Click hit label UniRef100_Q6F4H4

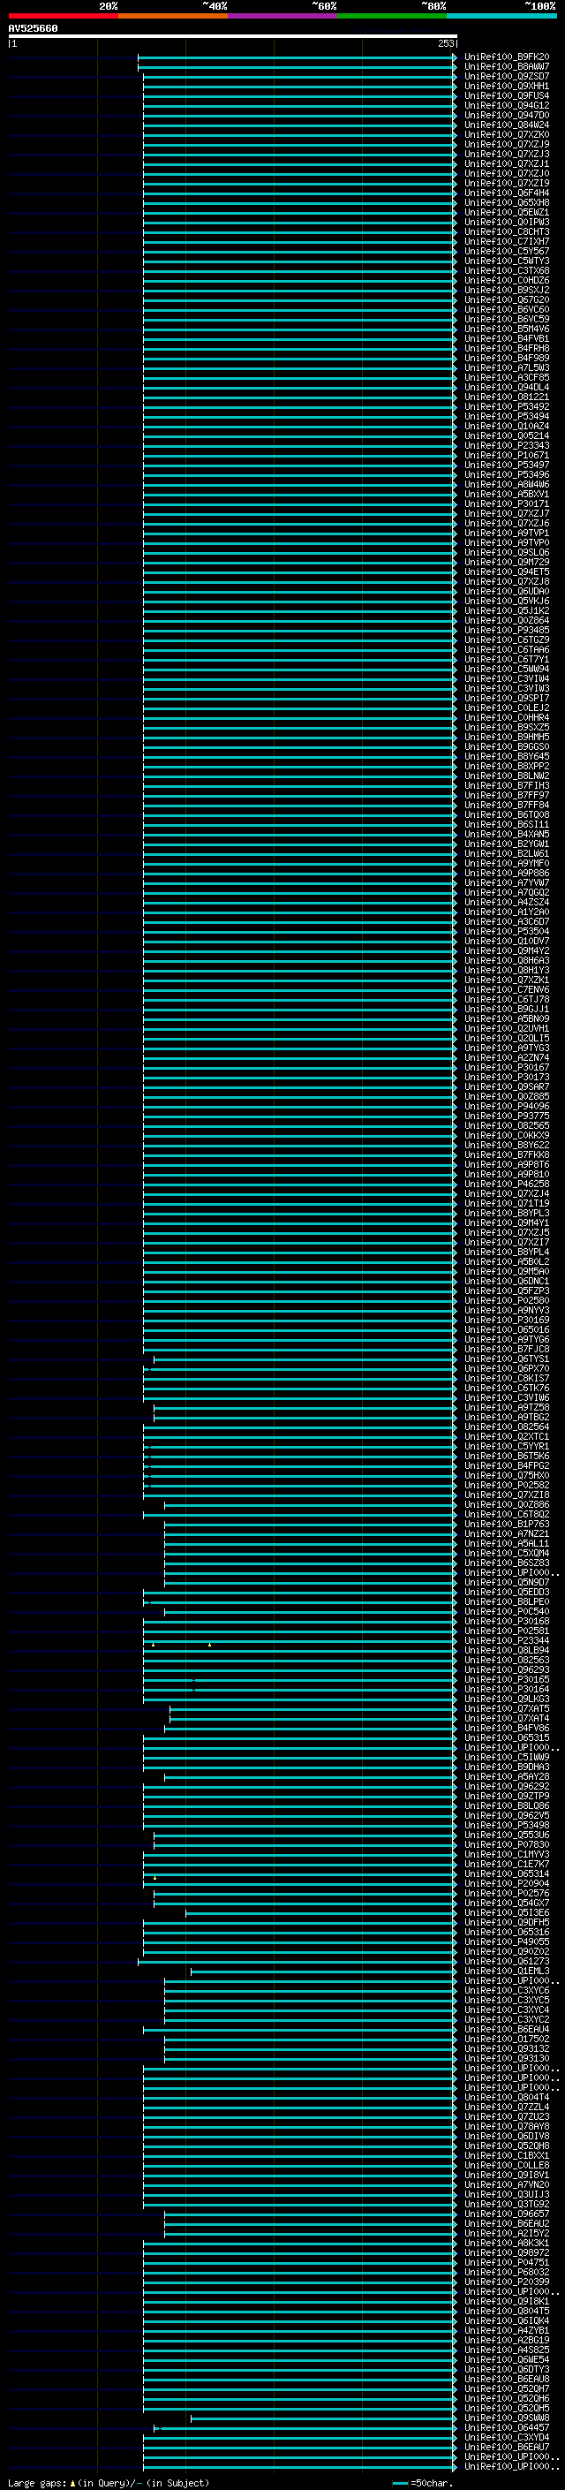(507, 193)
